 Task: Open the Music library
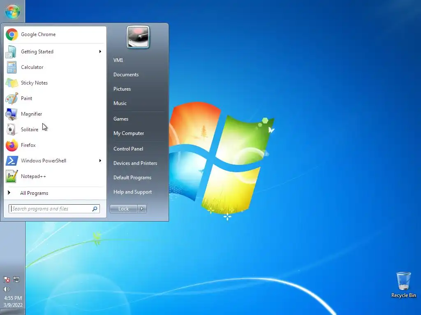[x=120, y=103]
